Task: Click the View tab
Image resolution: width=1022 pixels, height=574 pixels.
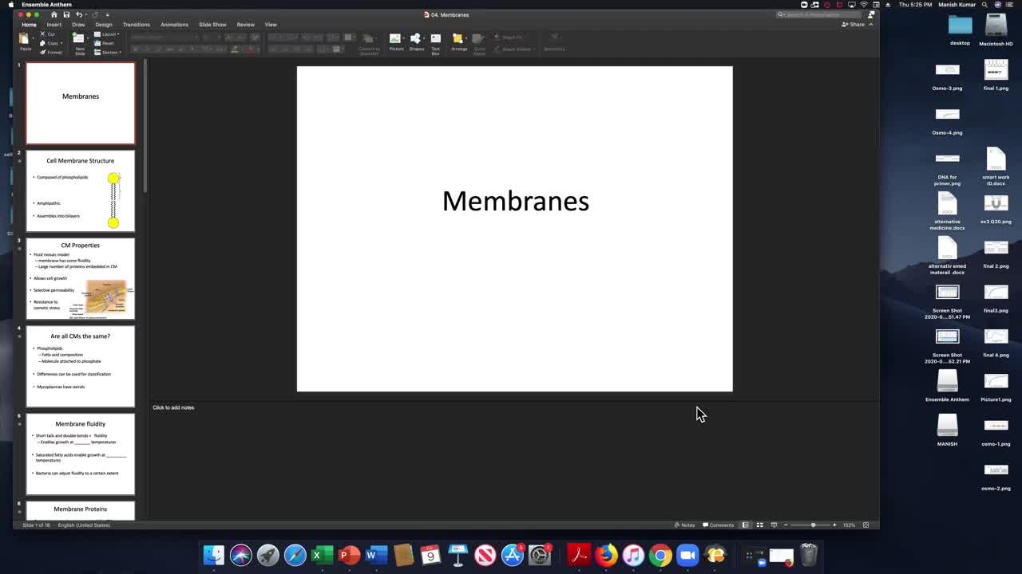Action: click(x=271, y=25)
